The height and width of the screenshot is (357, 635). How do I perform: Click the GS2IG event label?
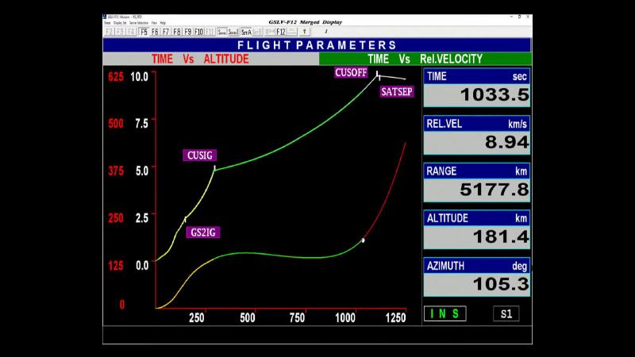[x=203, y=232]
